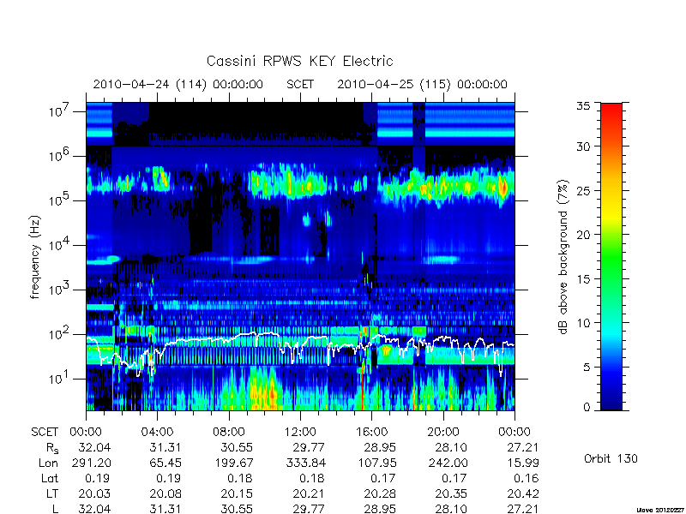Click the 16:00 time tick label

point(371,432)
